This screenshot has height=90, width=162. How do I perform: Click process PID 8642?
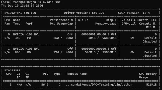[x=45, y=85]
